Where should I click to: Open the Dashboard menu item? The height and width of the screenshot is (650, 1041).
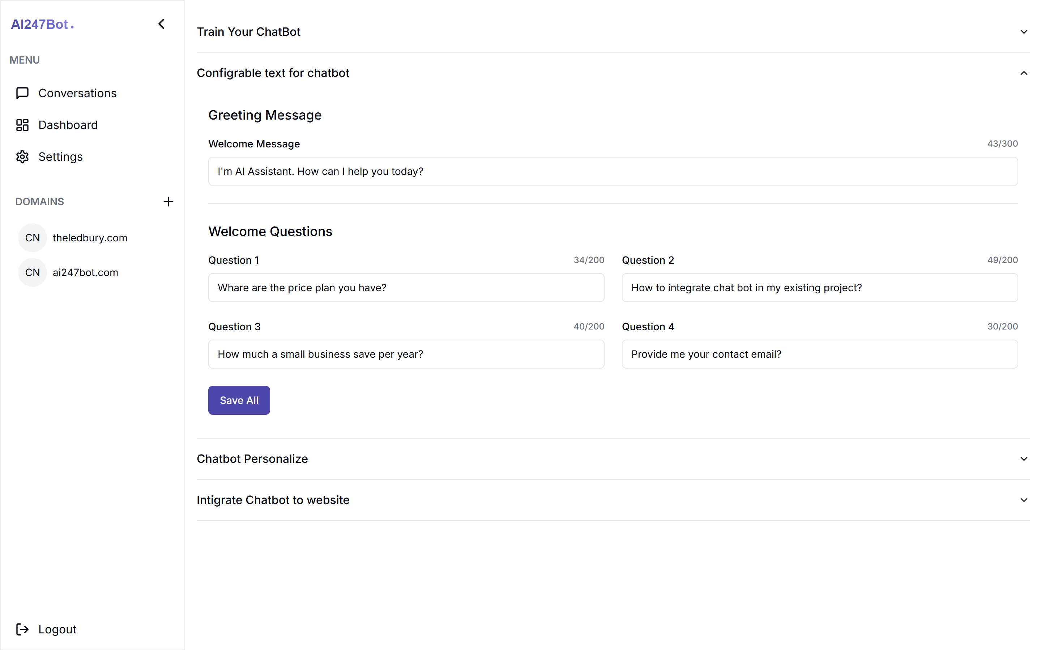coord(68,125)
